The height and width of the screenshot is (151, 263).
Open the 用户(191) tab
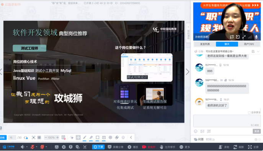(249, 44)
